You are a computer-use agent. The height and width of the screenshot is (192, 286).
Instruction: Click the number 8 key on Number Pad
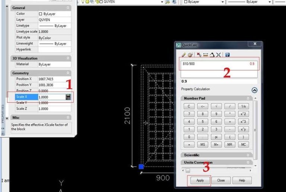[203, 114]
